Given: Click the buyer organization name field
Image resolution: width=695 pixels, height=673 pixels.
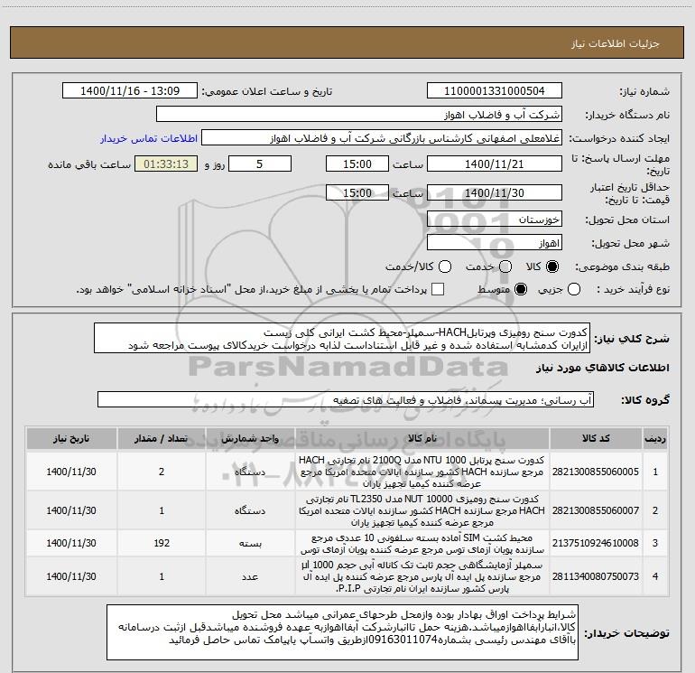Looking at the screenshot, I should 359,115.
